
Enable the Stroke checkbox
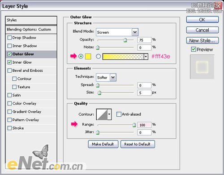click(9, 128)
